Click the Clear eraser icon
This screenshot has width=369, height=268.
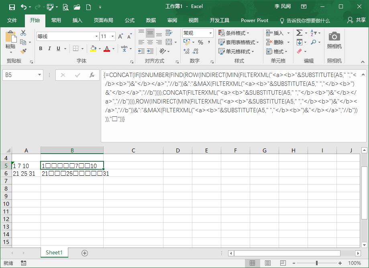(x=300, y=51)
